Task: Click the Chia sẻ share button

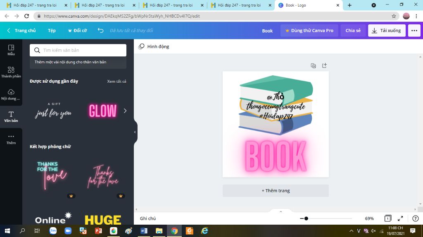Action: (353, 30)
